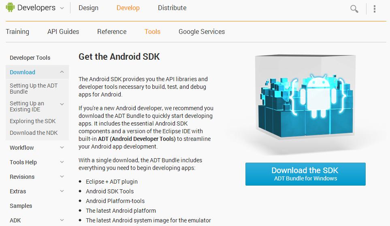Open the Samples sidebar item
Image resolution: width=390 pixels, height=226 pixels.
21,206
